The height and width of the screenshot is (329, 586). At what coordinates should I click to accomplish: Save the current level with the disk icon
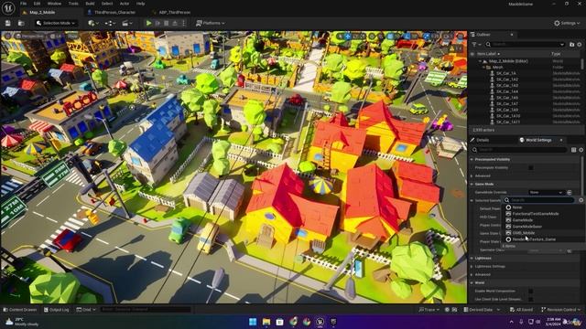[8, 23]
